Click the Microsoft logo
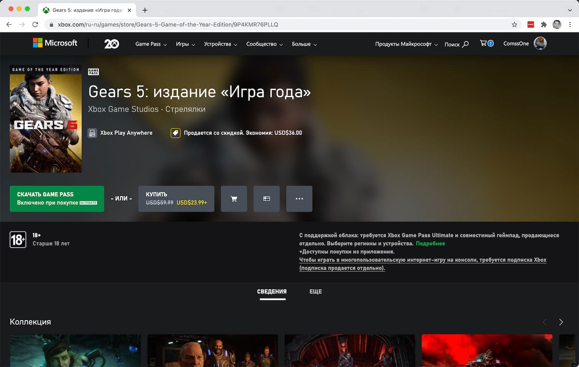The image size is (579, 367). [55, 43]
